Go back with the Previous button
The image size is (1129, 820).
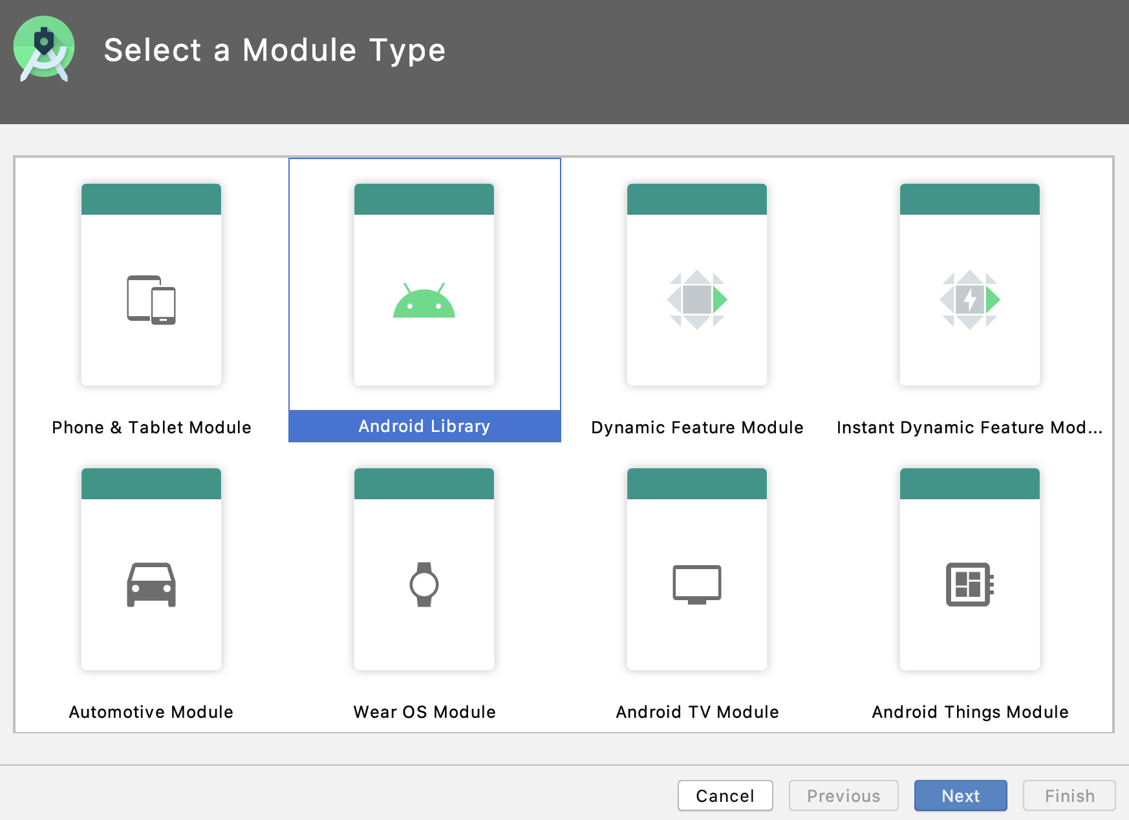(x=844, y=795)
